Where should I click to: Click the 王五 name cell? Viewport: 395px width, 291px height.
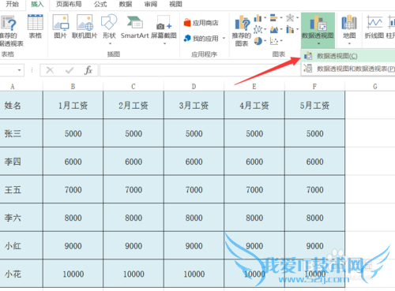click(21, 189)
